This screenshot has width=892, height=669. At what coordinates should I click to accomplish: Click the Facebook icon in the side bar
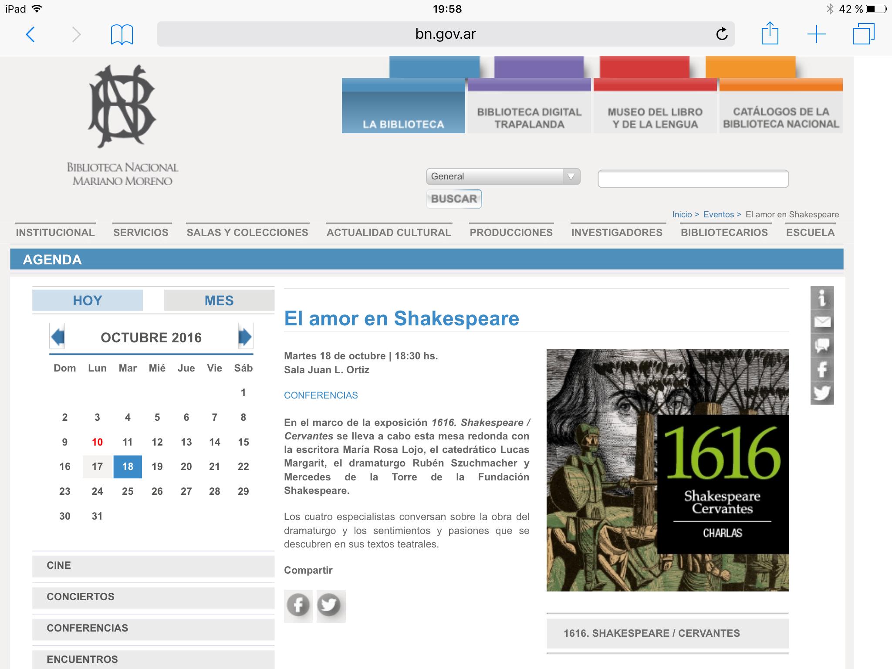tap(822, 369)
